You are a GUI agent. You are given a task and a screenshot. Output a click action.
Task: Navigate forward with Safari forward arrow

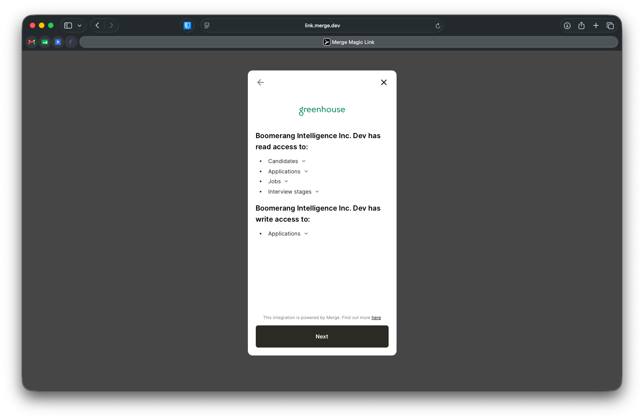pos(111,25)
